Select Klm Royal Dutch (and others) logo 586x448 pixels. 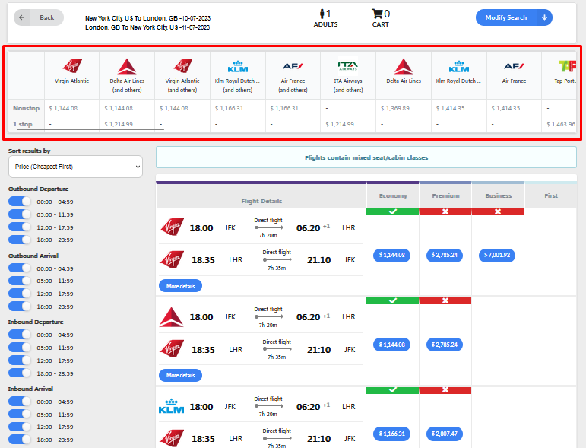pyautogui.click(x=238, y=67)
